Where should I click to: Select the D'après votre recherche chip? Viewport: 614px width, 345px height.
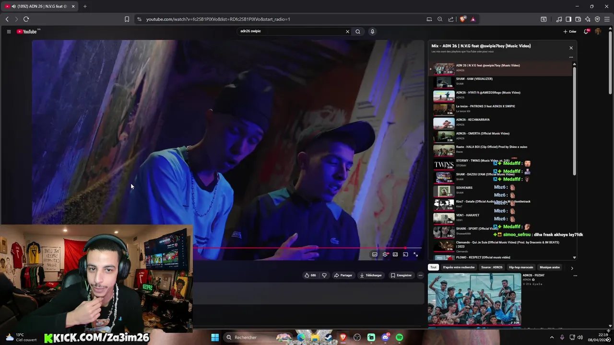[459, 267]
